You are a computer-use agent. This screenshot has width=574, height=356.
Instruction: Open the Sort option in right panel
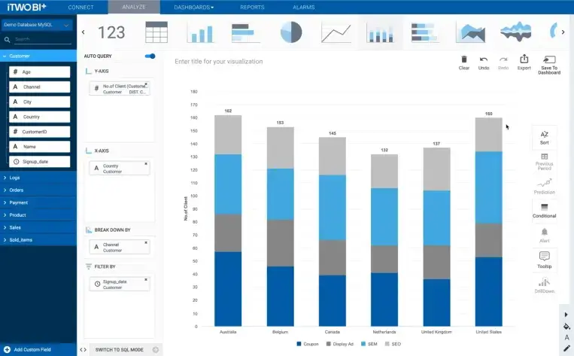[545, 136]
